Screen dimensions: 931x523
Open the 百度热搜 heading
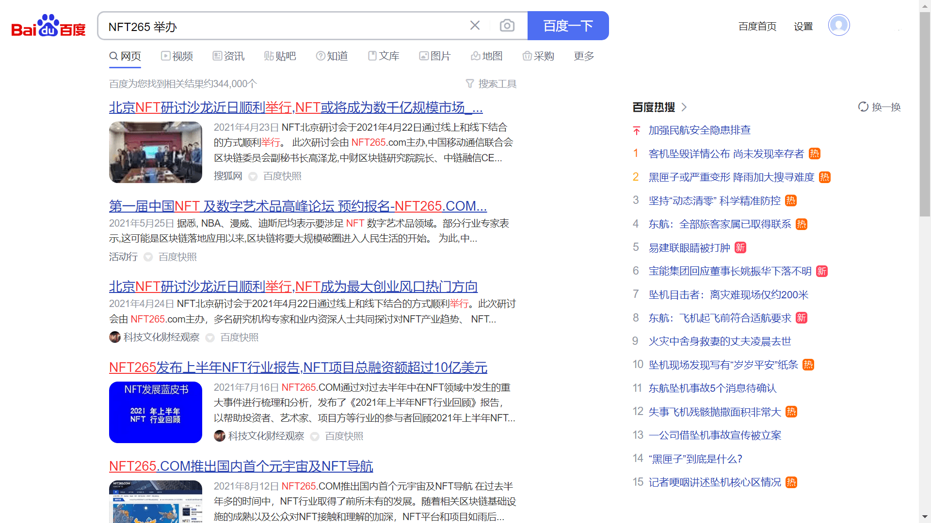[654, 107]
